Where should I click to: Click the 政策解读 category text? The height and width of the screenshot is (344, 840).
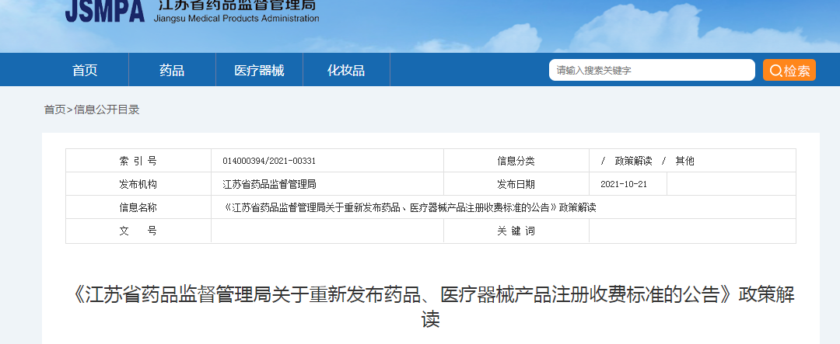[633, 161]
